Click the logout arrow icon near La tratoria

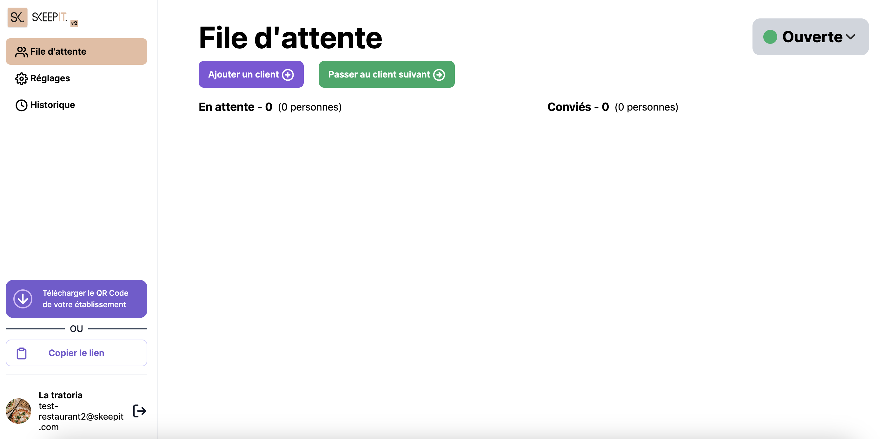pyautogui.click(x=139, y=411)
